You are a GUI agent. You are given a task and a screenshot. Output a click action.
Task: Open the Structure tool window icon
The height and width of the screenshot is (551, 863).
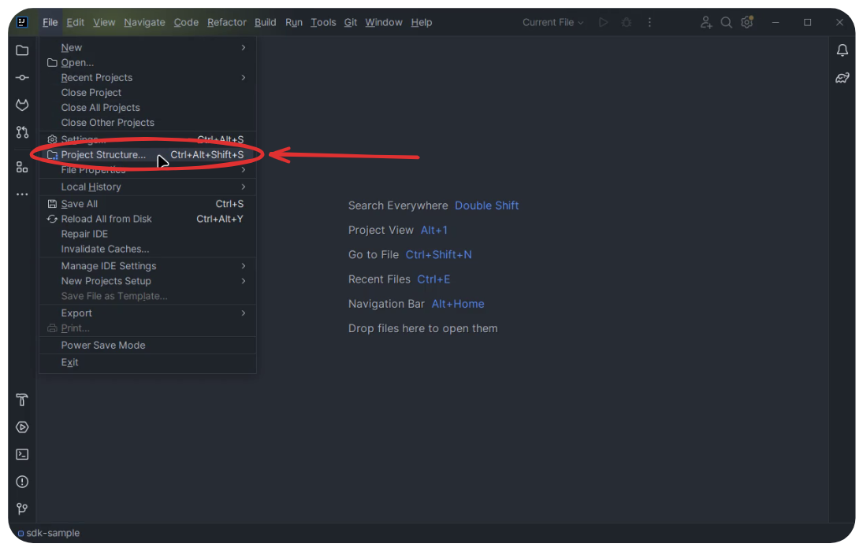tap(22, 167)
